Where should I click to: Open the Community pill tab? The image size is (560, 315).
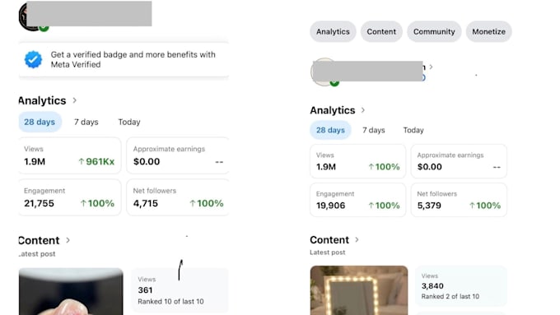coord(434,31)
